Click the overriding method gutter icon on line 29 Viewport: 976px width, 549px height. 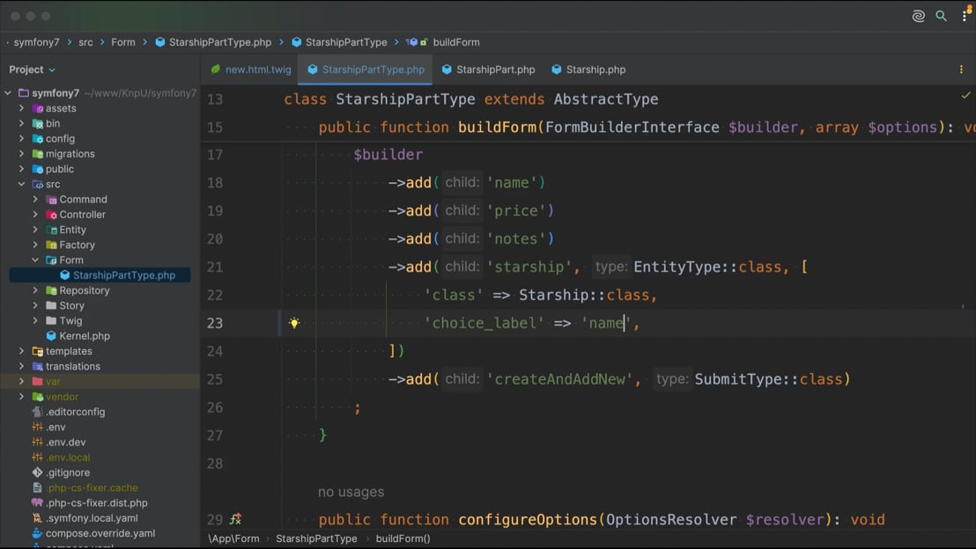235,518
